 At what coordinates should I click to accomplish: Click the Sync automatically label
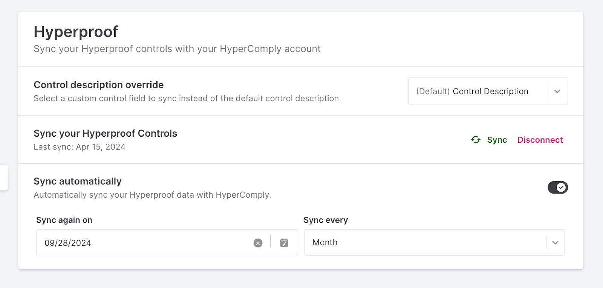click(78, 181)
